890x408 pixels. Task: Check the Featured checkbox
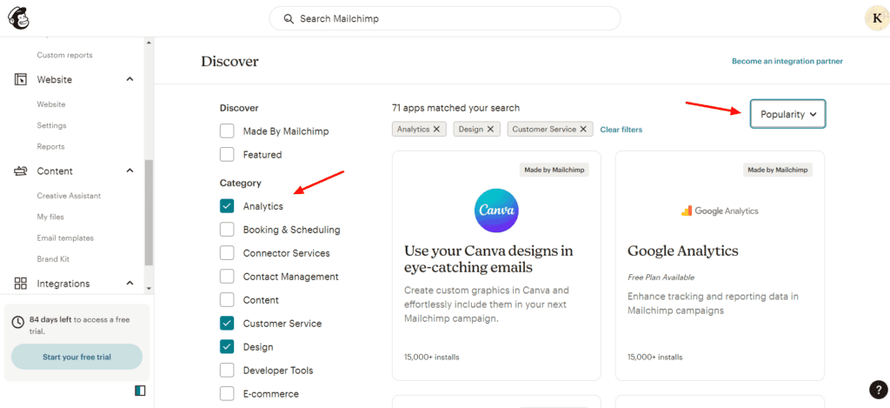[x=227, y=155]
